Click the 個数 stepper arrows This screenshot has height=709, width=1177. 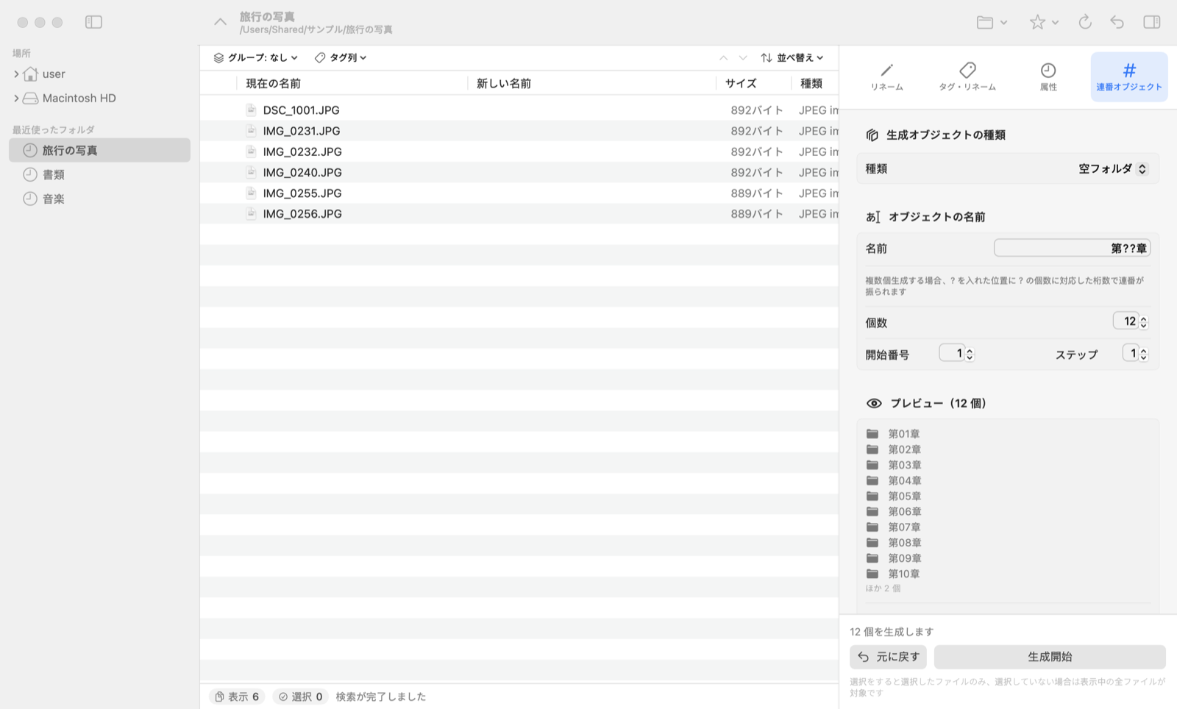(x=1143, y=322)
